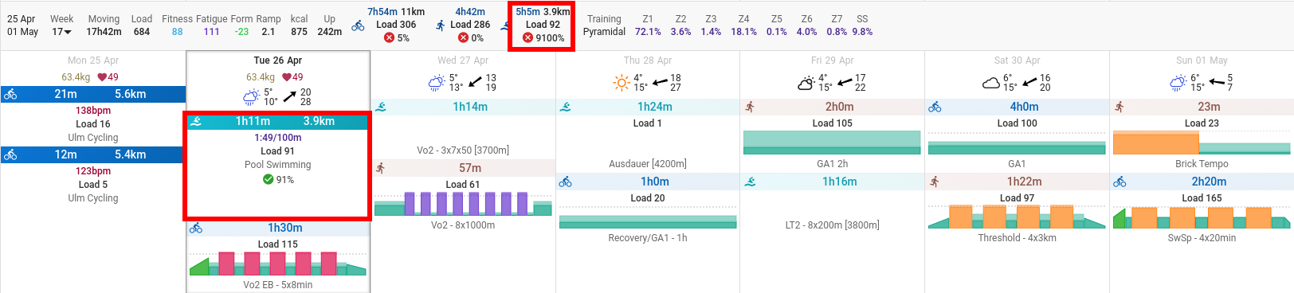This screenshot has height=293, width=1294.
Task: Open the Tue 26 Apr day header
Action: tap(277, 61)
